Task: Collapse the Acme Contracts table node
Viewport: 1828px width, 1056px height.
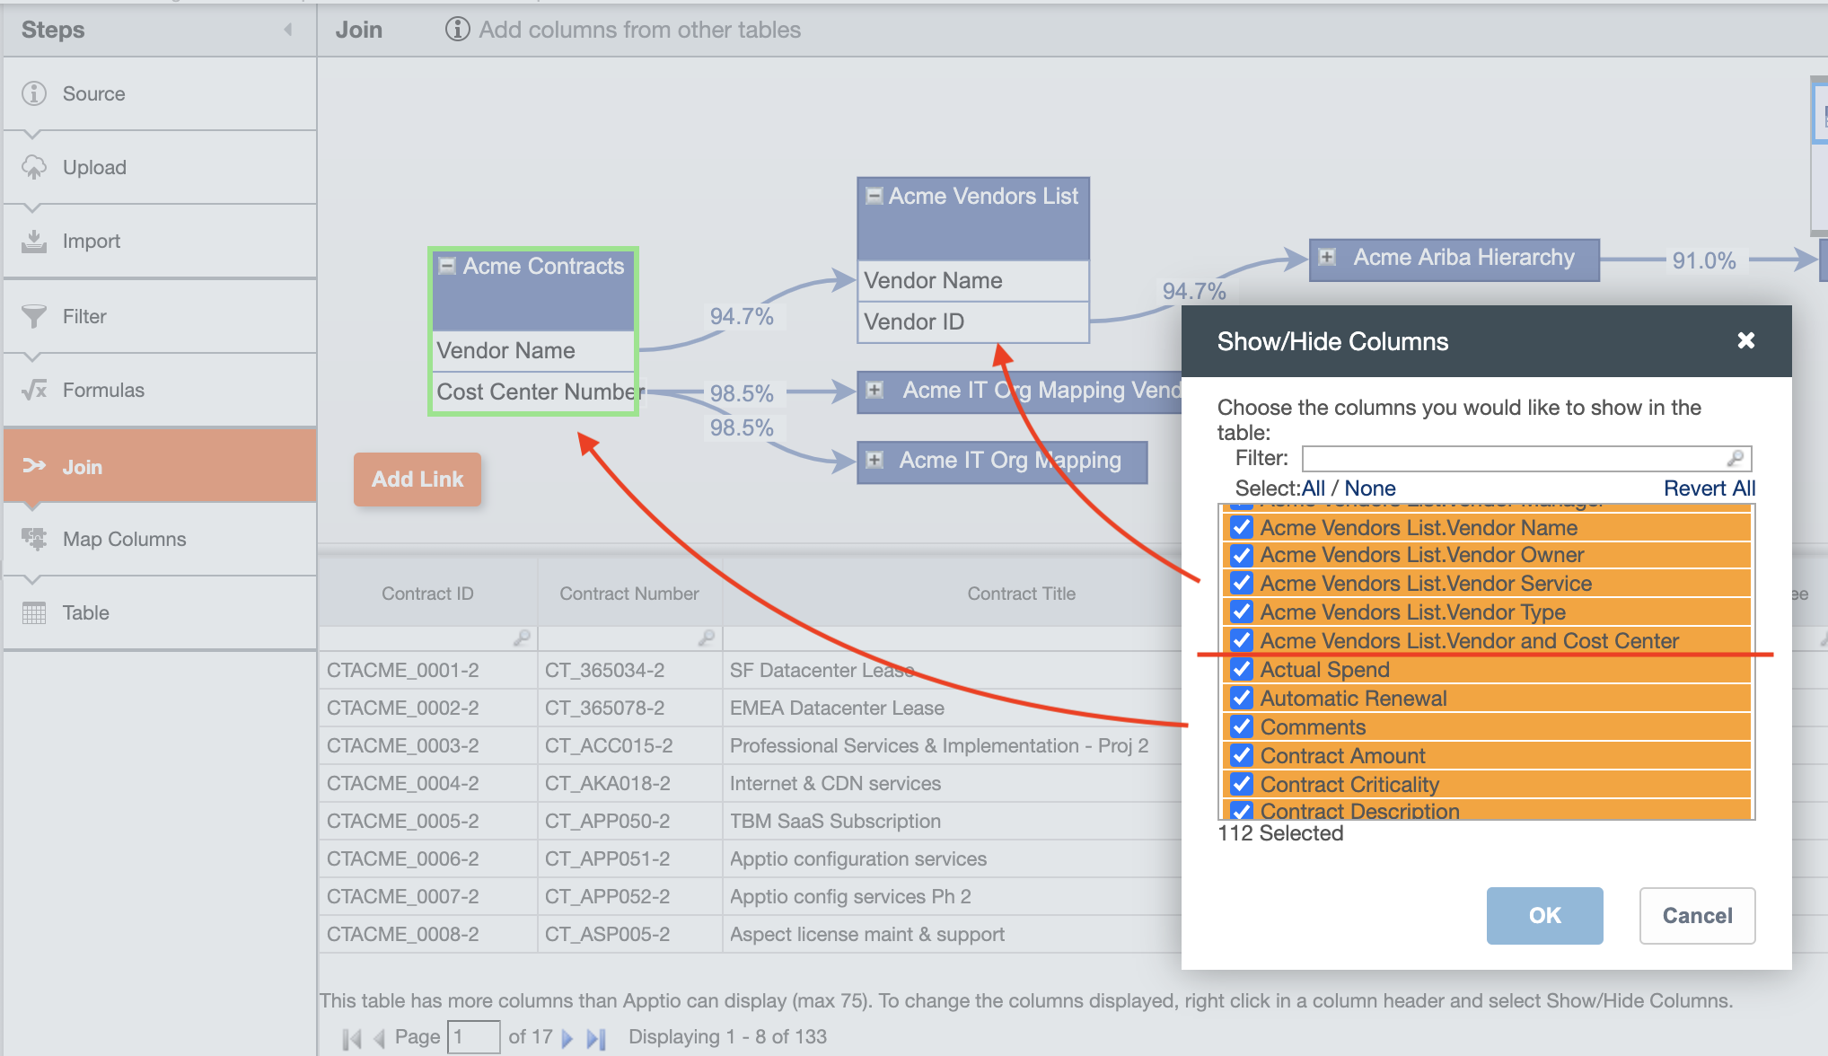Action: tap(446, 265)
